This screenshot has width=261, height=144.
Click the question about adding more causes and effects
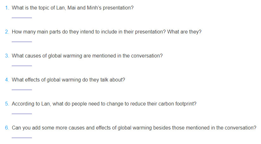pyautogui.click(x=134, y=128)
